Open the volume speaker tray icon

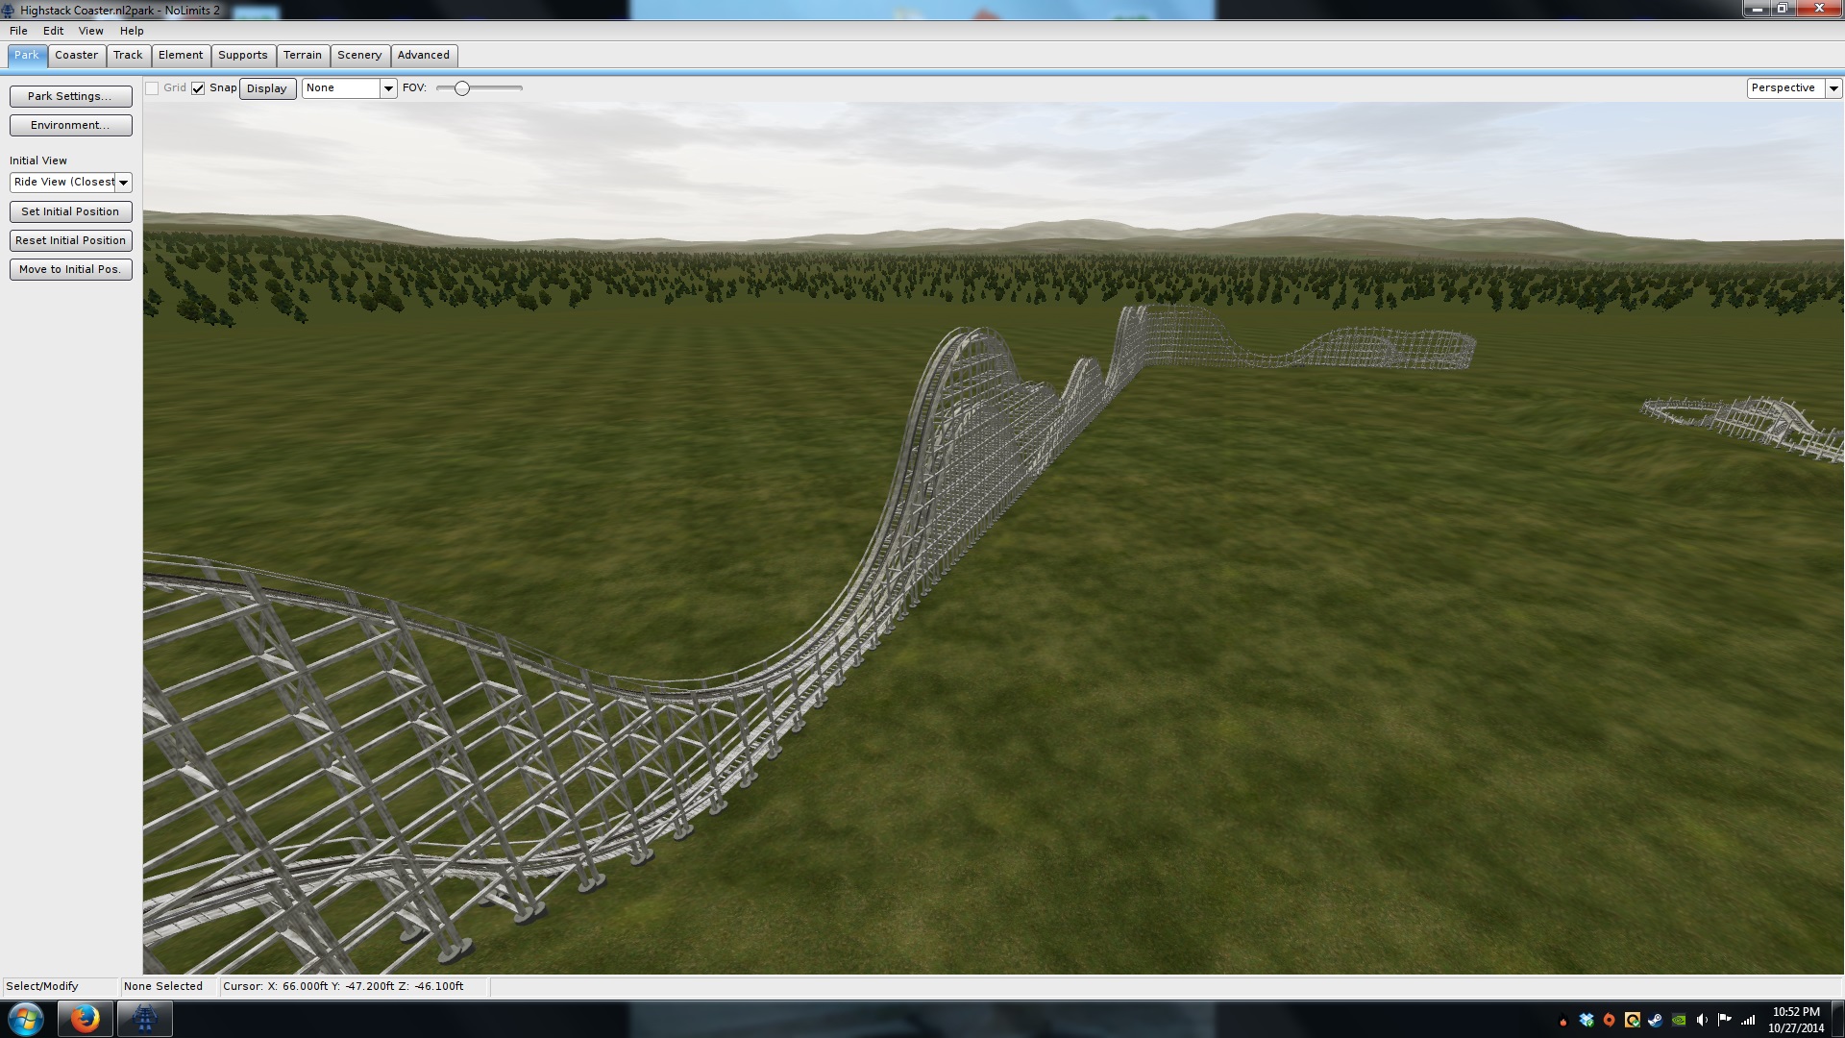click(1702, 1020)
